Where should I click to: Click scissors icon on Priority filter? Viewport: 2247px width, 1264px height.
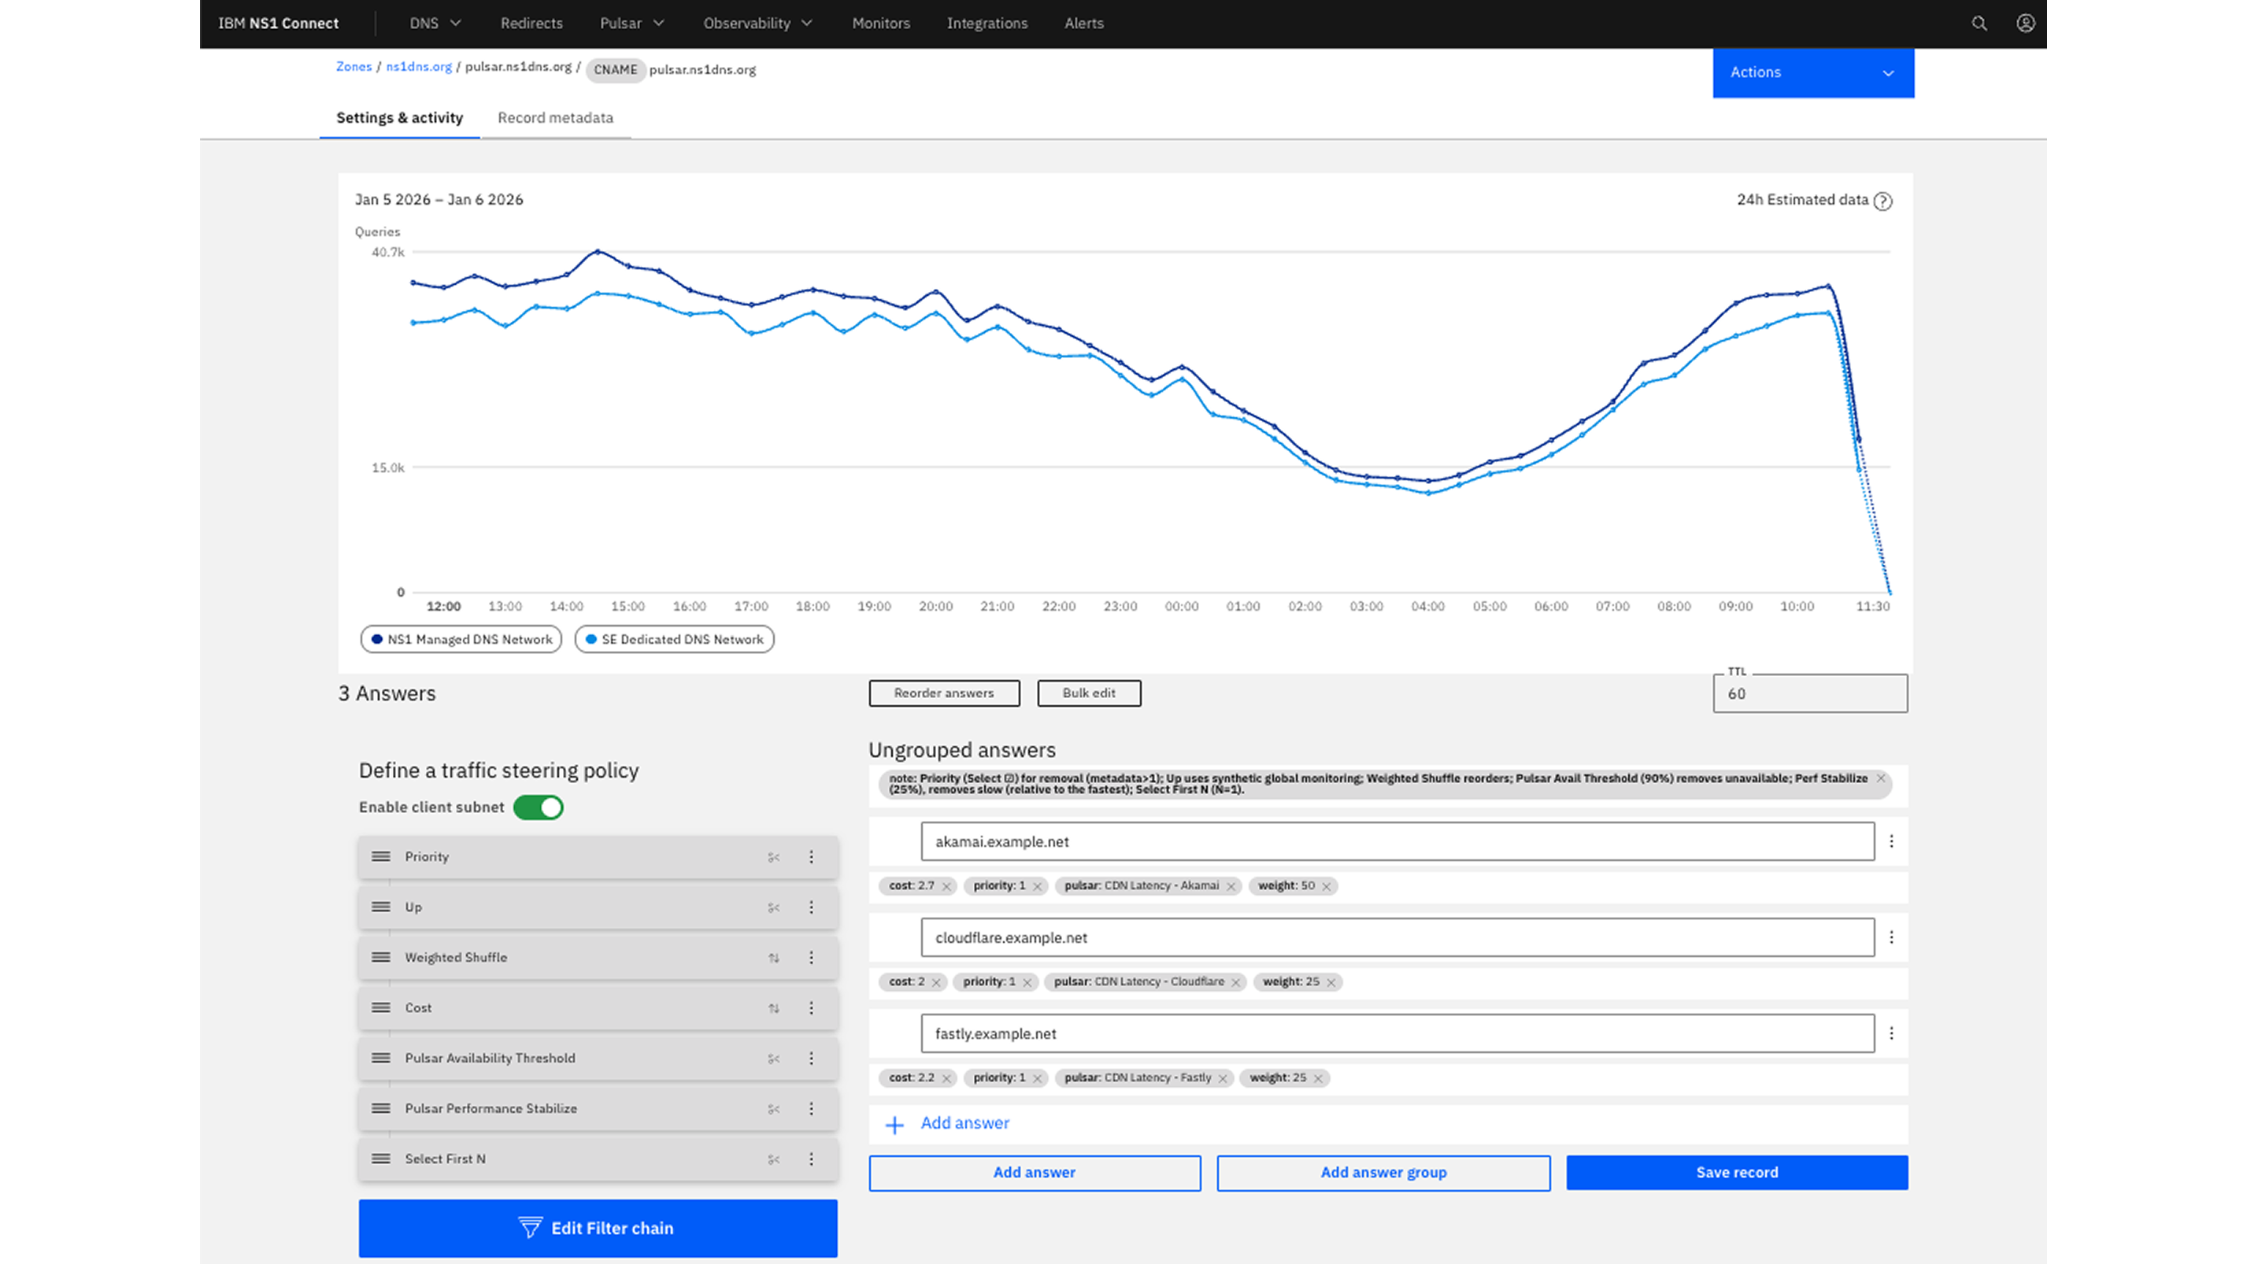pyautogui.click(x=774, y=858)
